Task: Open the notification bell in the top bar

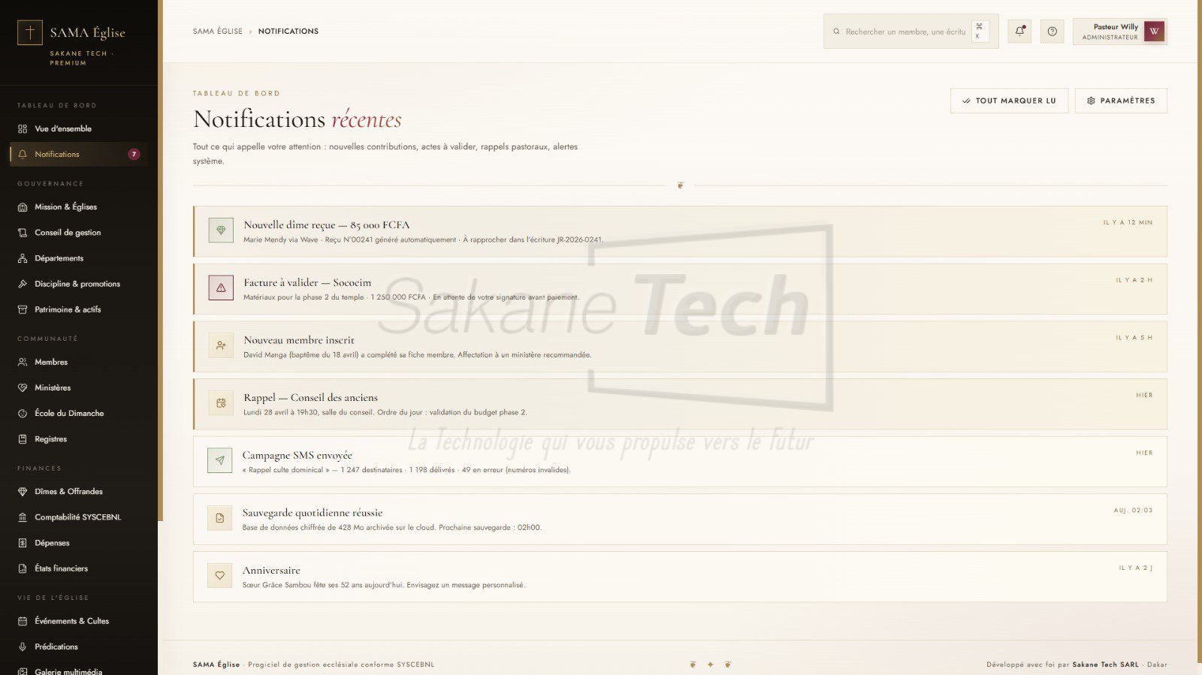Action: click(x=1019, y=32)
